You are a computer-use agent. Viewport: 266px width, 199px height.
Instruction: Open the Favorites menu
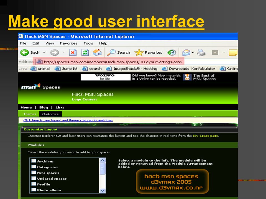pyautogui.click(x=68, y=43)
